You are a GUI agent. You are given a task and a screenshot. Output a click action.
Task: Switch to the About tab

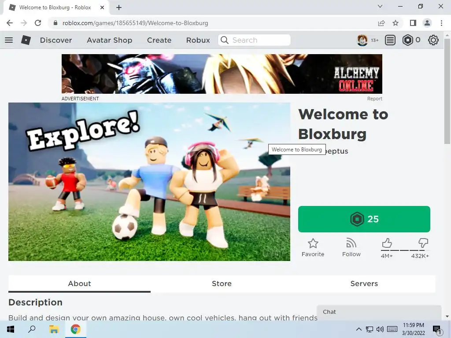coord(79,284)
